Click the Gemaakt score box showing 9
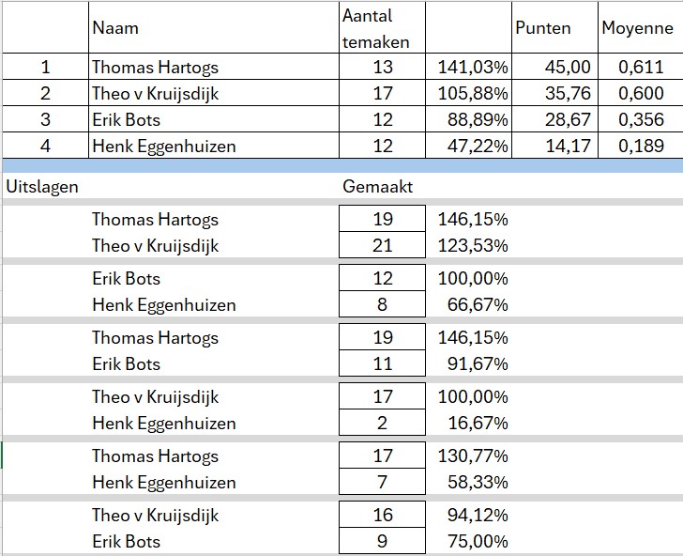Screen dimensions: 683x556 (382, 542)
